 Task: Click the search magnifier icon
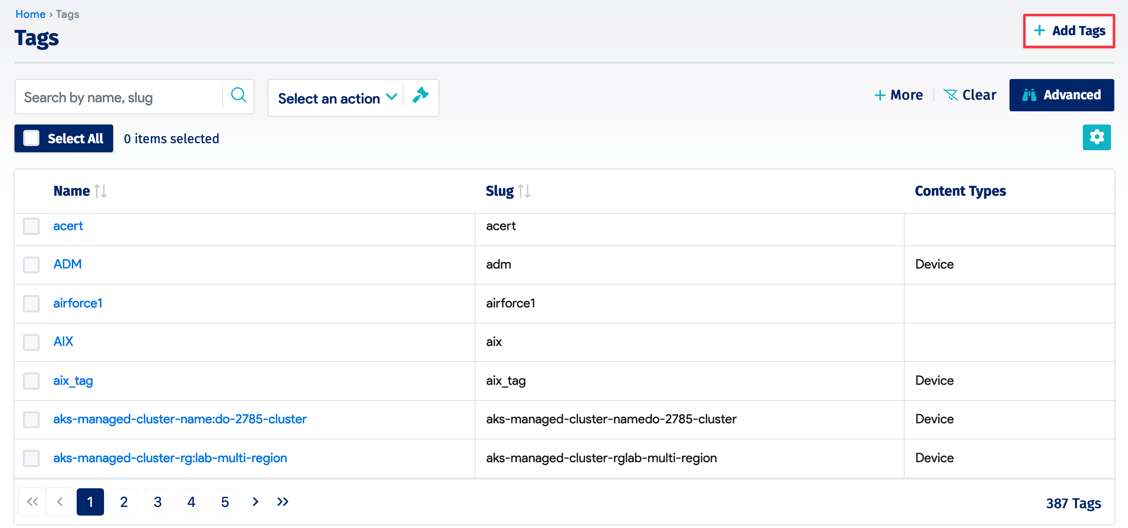tap(238, 96)
